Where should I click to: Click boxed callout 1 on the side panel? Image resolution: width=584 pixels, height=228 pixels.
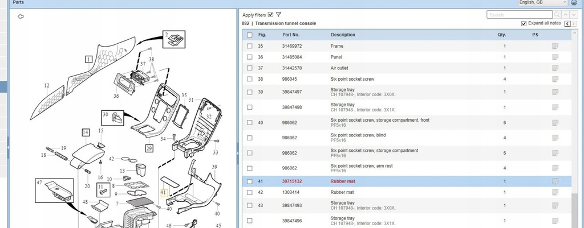coord(88,59)
